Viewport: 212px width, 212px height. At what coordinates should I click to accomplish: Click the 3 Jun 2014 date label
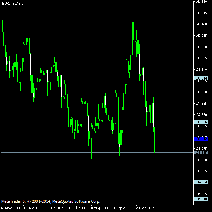[31, 208]
